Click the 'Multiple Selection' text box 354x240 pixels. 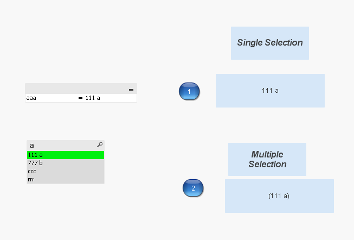[x=267, y=159]
